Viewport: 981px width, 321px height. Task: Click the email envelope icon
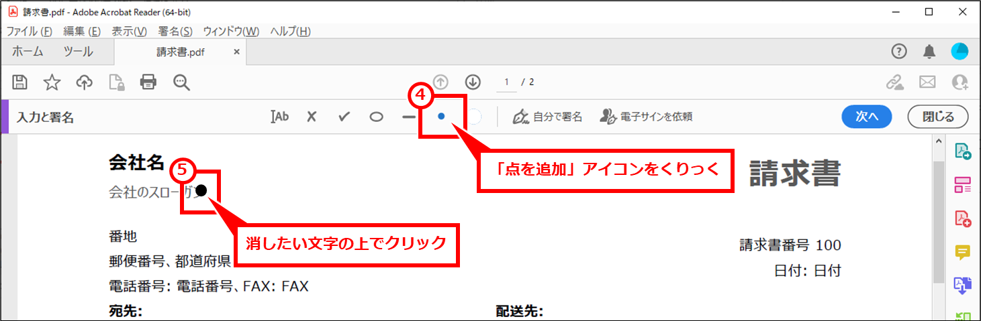point(927,82)
